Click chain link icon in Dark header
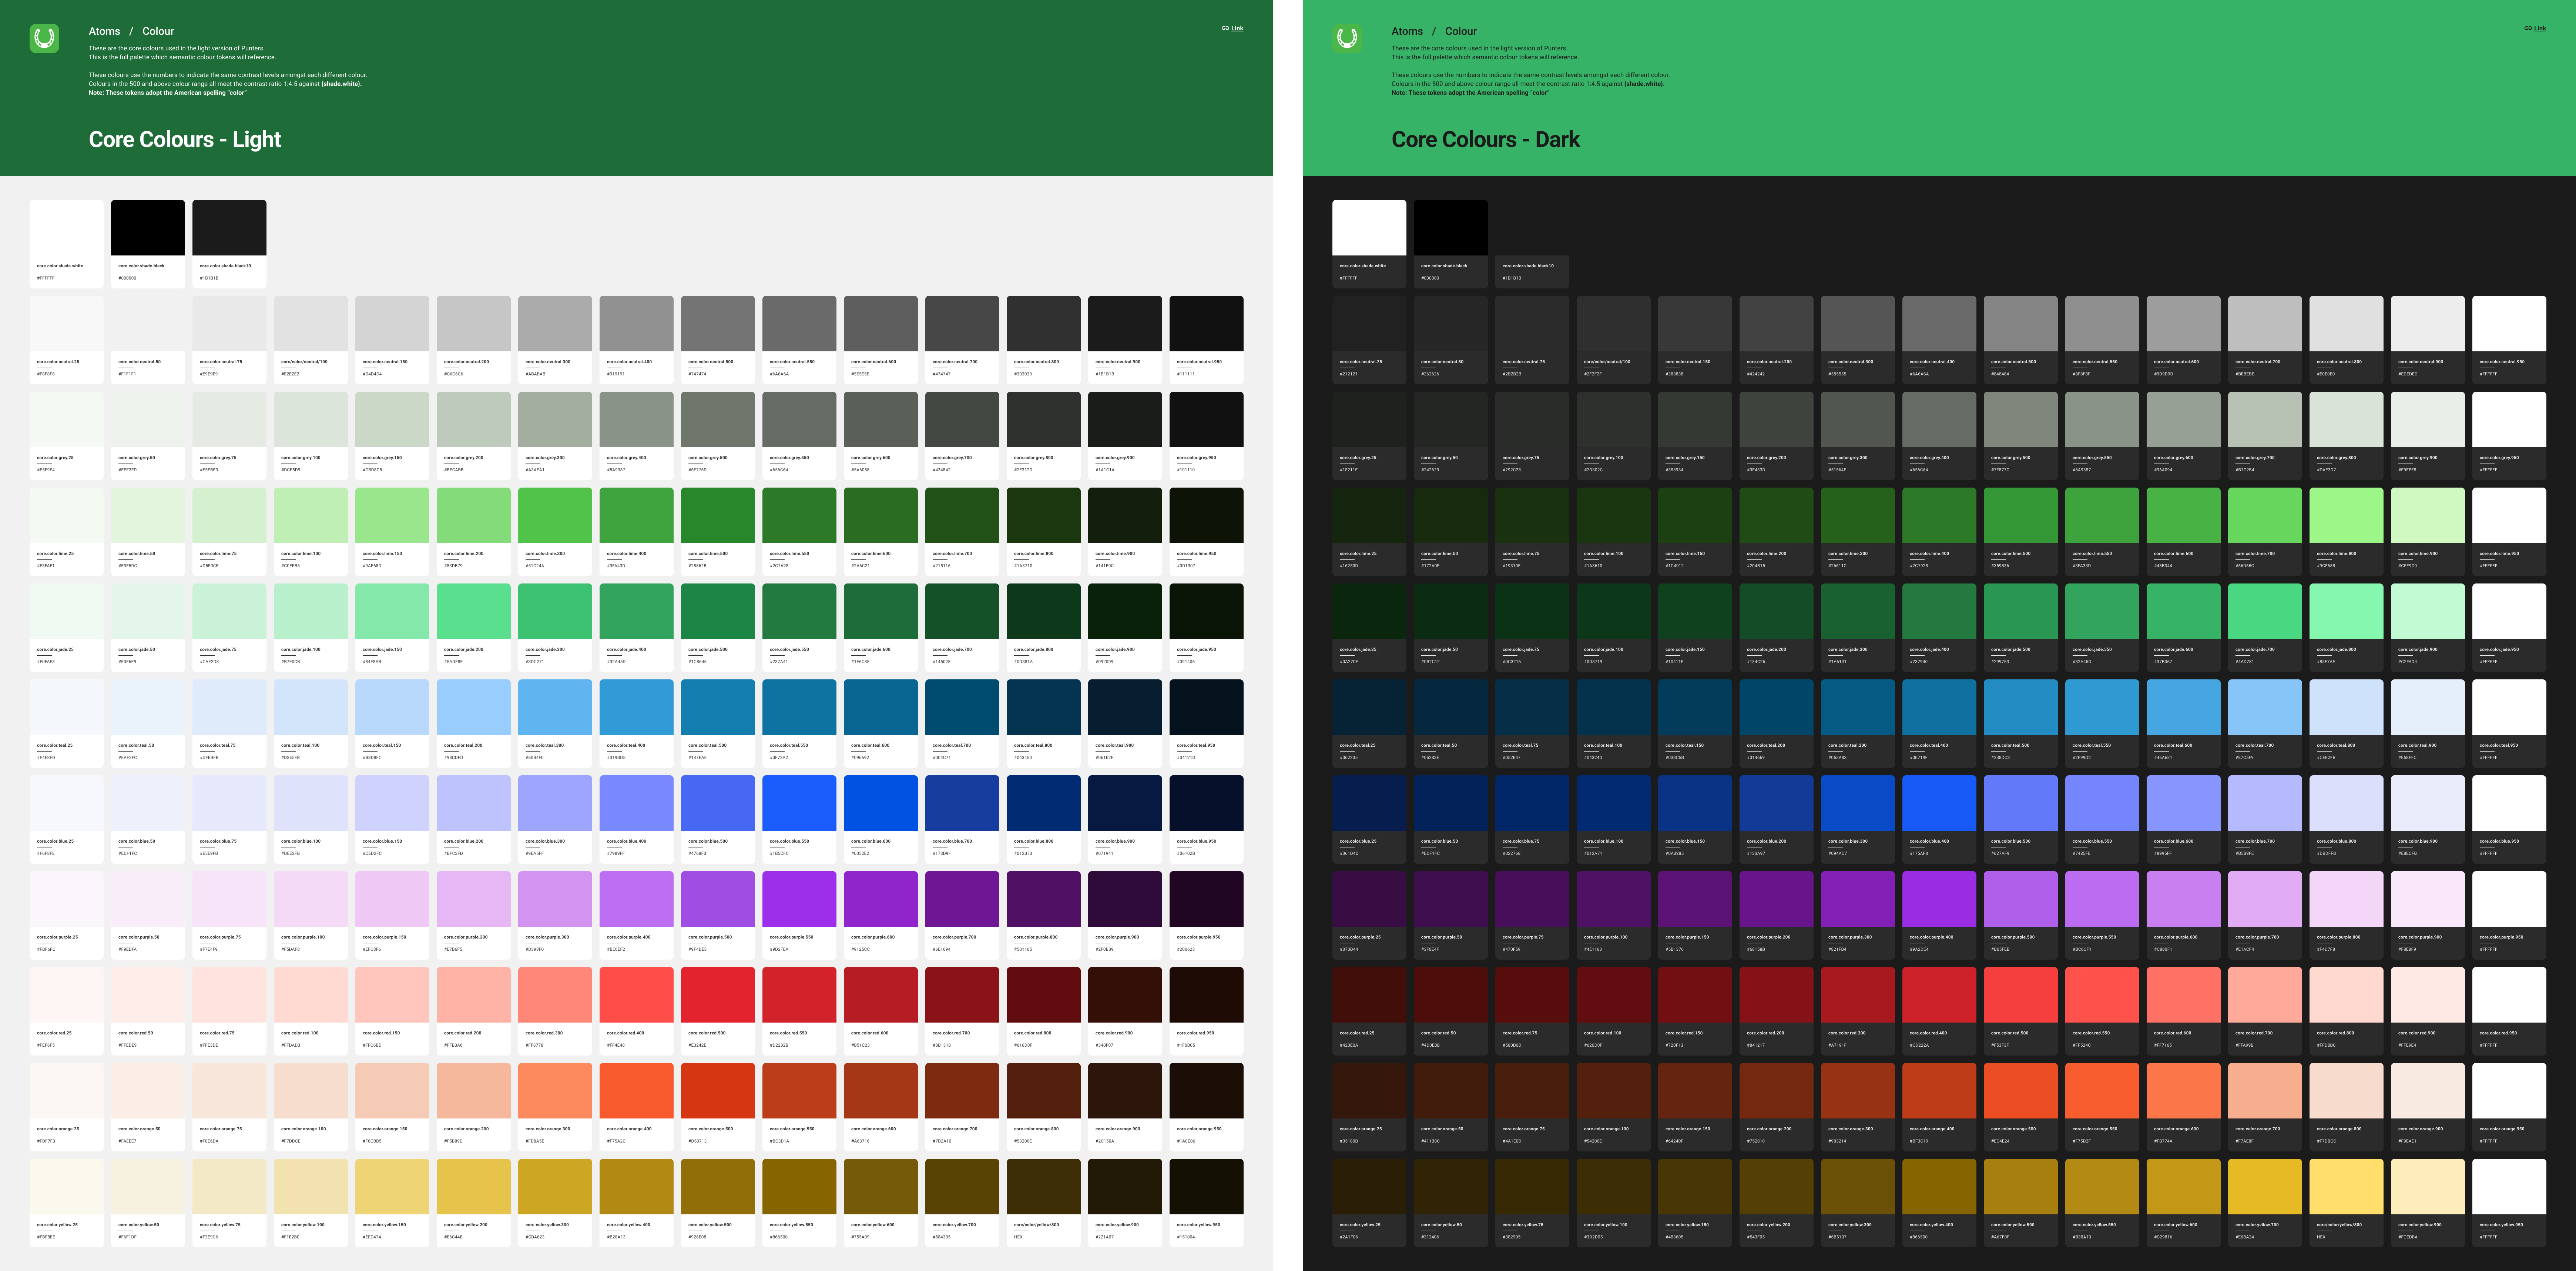 coord(2528,28)
